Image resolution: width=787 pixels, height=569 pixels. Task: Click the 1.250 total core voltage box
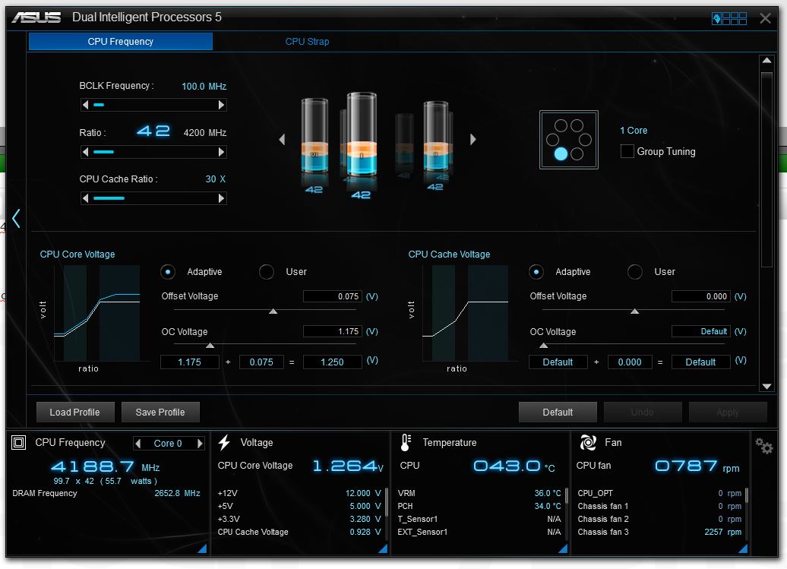pyautogui.click(x=332, y=362)
